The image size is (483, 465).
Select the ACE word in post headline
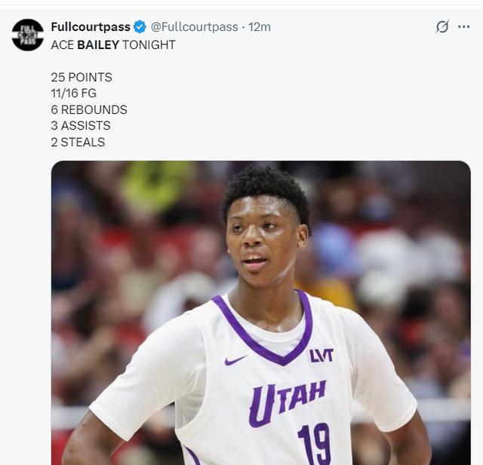tap(63, 45)
